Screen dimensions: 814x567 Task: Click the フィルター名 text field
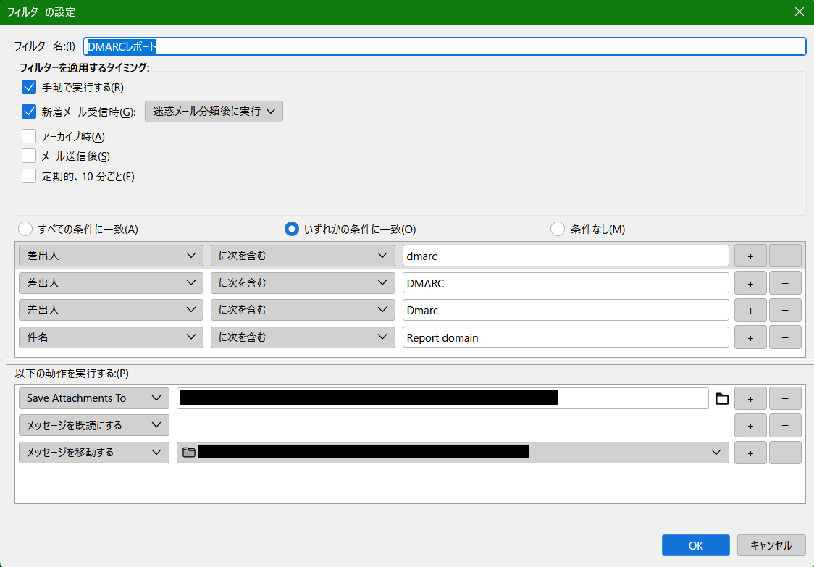[x=444, y=46]
